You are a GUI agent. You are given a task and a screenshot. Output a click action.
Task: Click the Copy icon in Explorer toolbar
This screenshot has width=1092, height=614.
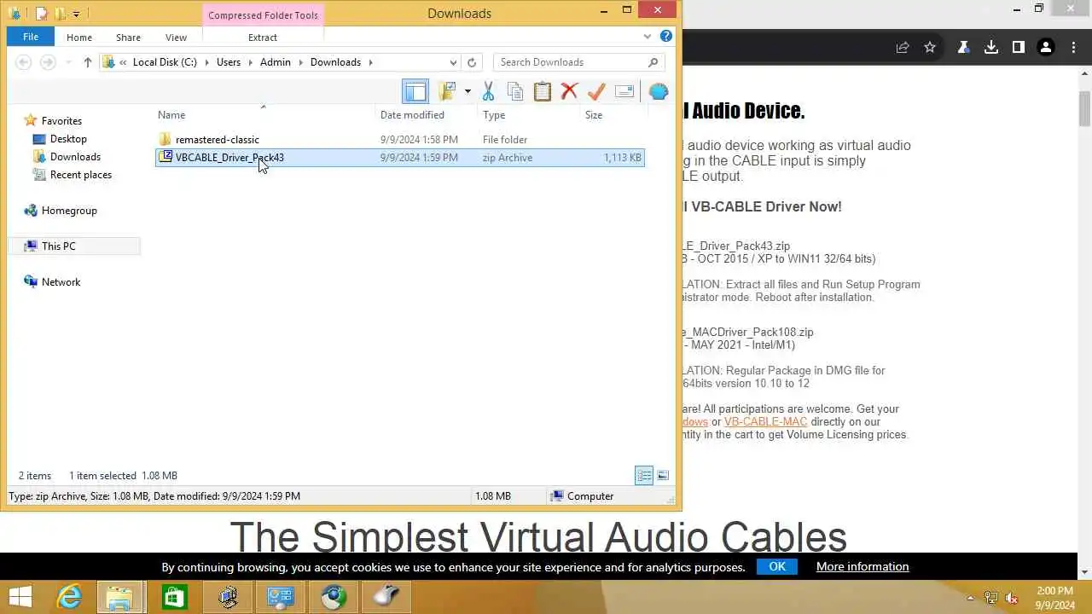[515, 91]
